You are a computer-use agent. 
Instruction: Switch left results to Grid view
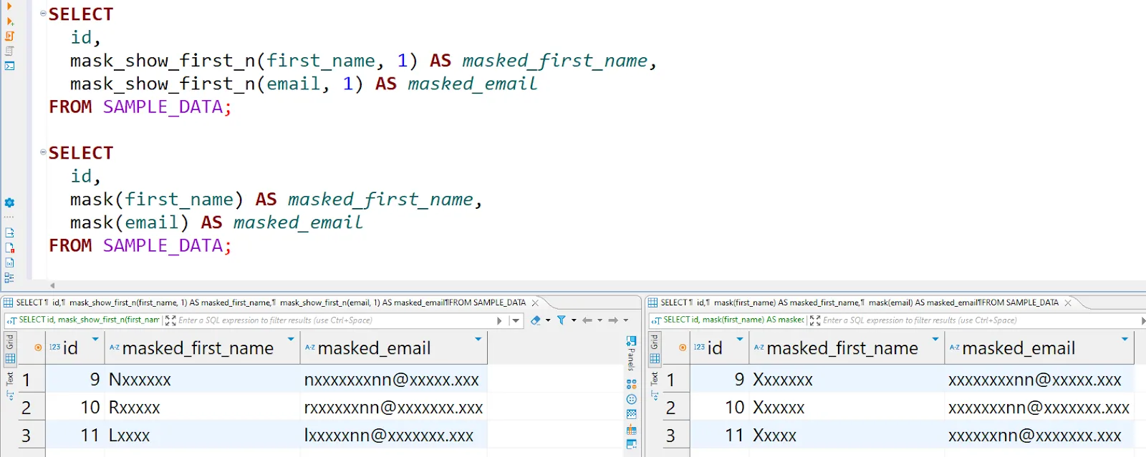[x=10, y=348]
